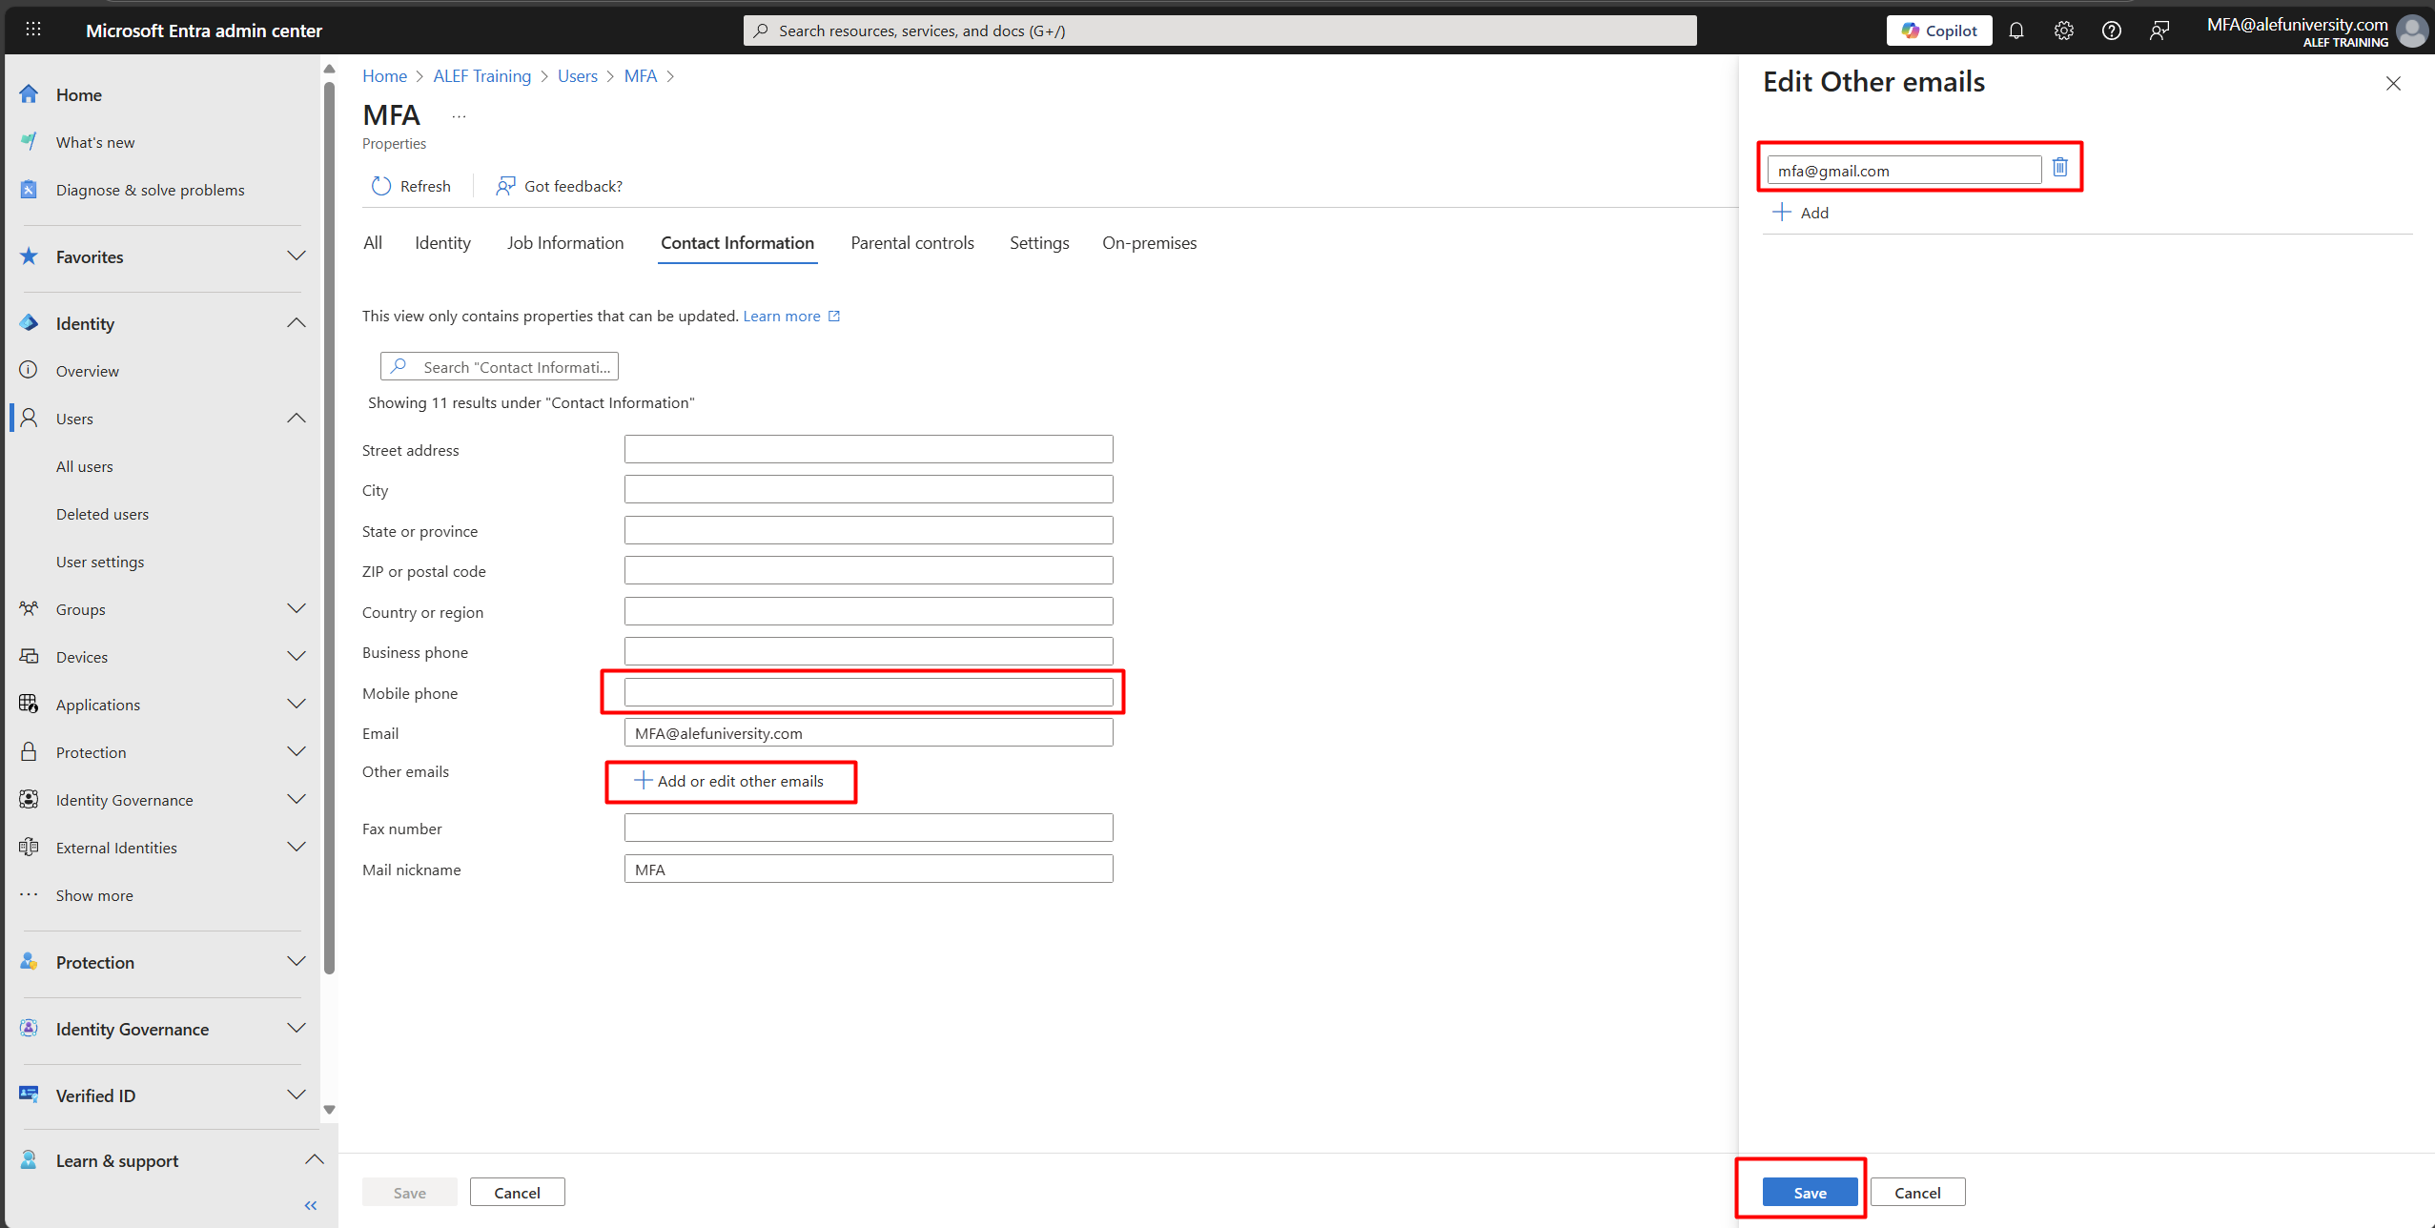Click the Mobile phone input field
The height and width of the screenshot is (1228, 2435).
click(869, 692)
